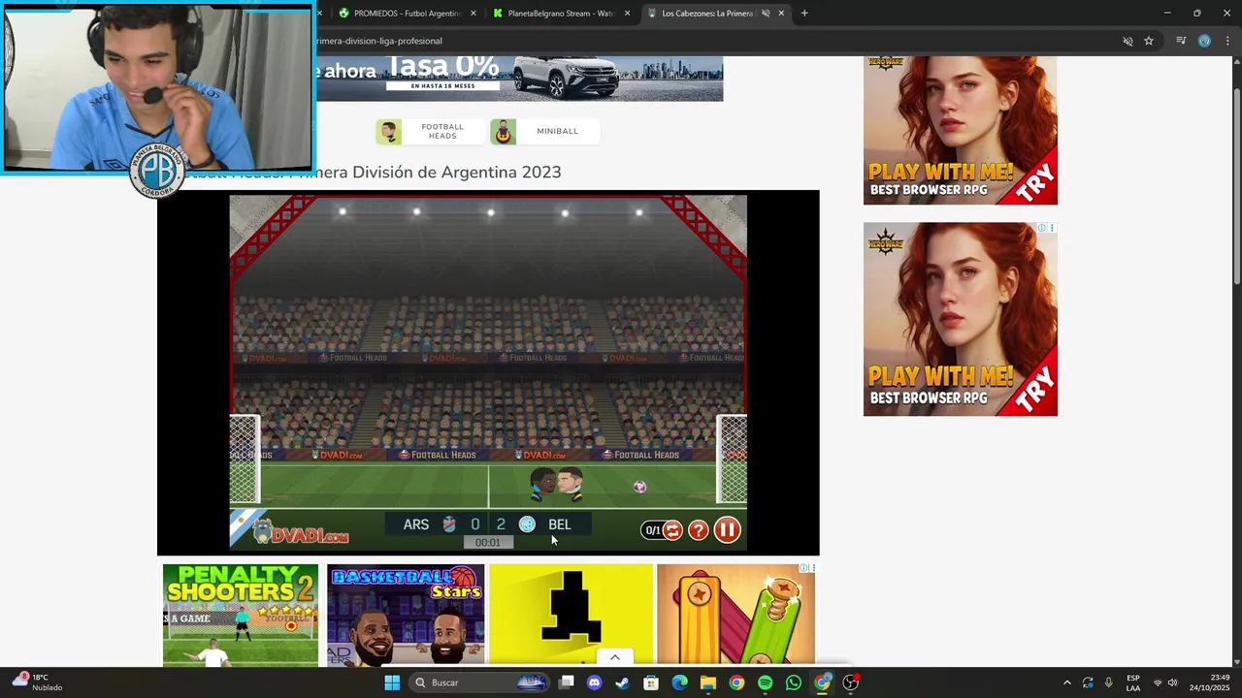Open ad options on lower RPG ad
This screenshot has height=698, width=1242.
[1052, 229]
